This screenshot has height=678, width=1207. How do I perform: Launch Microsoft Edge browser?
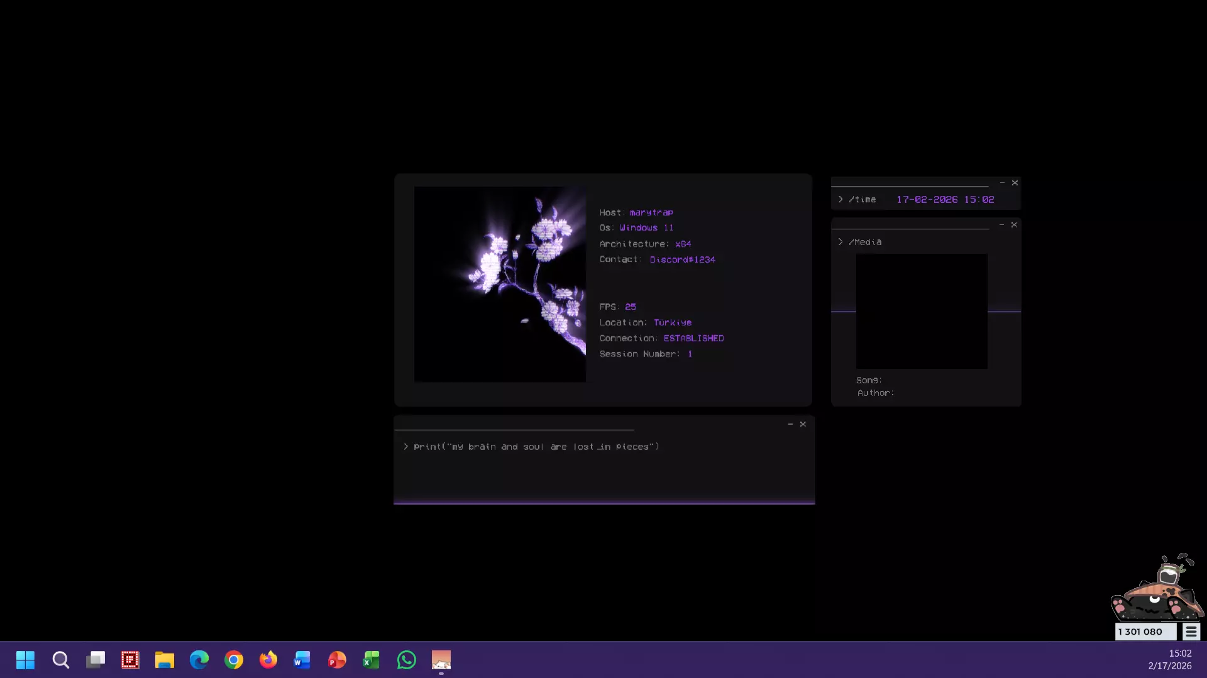coord(199,660)
